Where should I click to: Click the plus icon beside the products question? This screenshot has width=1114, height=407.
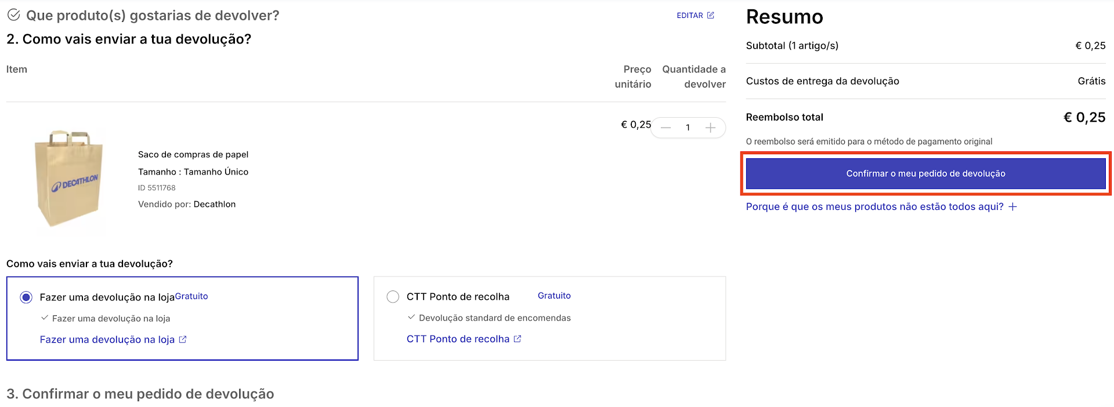1012,207
